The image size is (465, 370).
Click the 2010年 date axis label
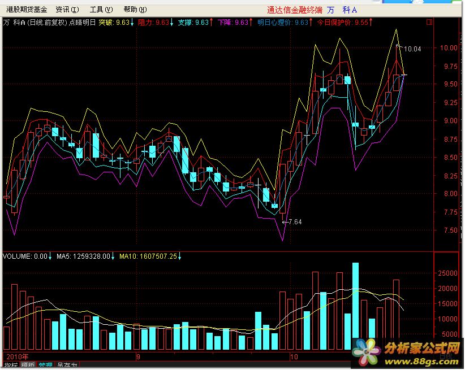[18, 356]
